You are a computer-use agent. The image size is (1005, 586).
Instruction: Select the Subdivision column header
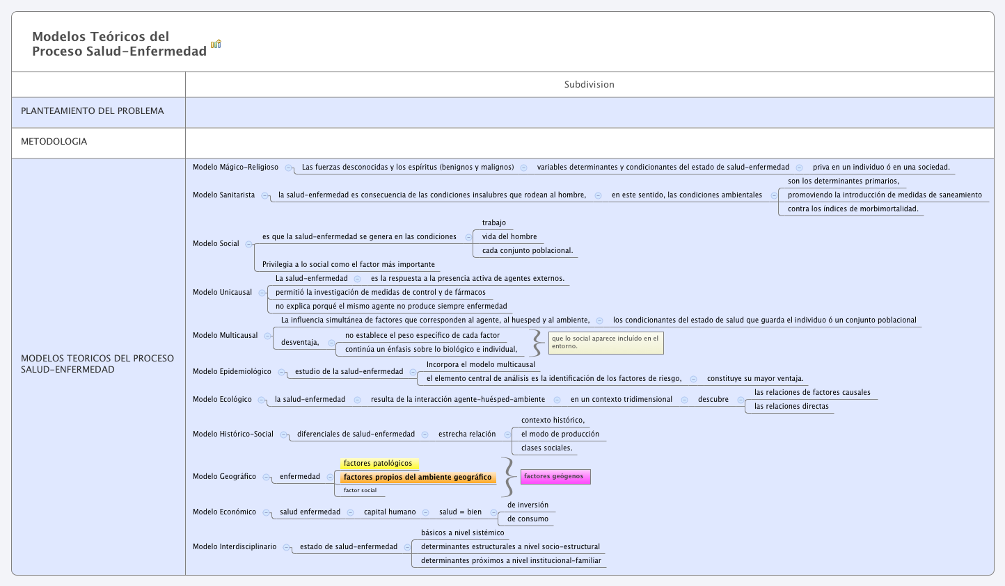(x=589, y=84)
